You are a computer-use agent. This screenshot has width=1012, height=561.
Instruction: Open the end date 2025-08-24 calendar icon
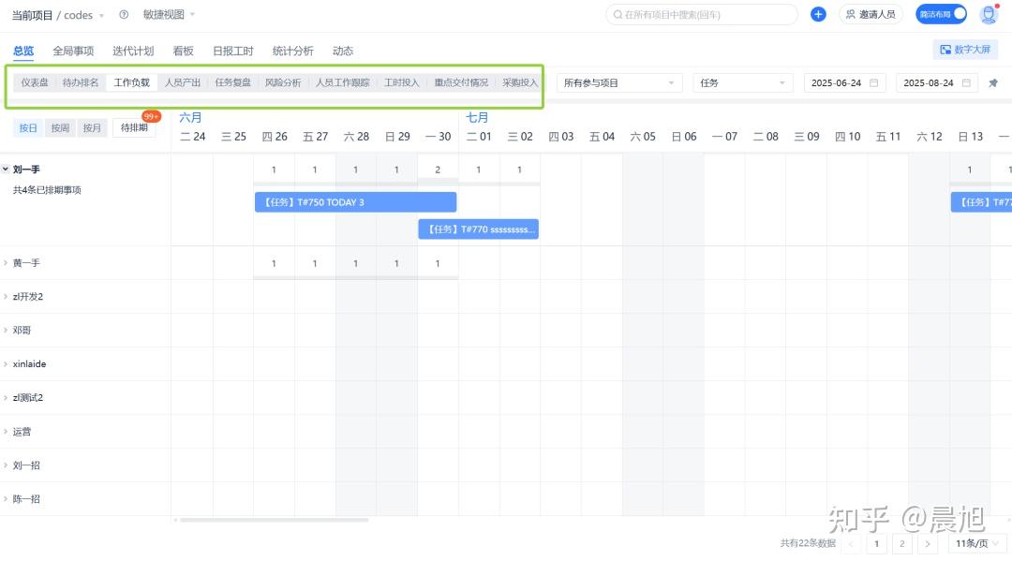tap(966, 83)
